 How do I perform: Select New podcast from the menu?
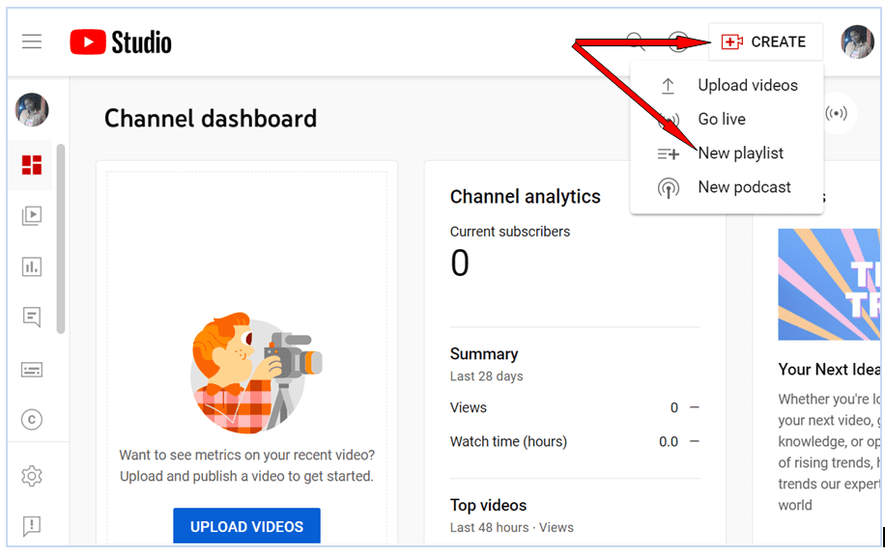(x=744, y=186)
